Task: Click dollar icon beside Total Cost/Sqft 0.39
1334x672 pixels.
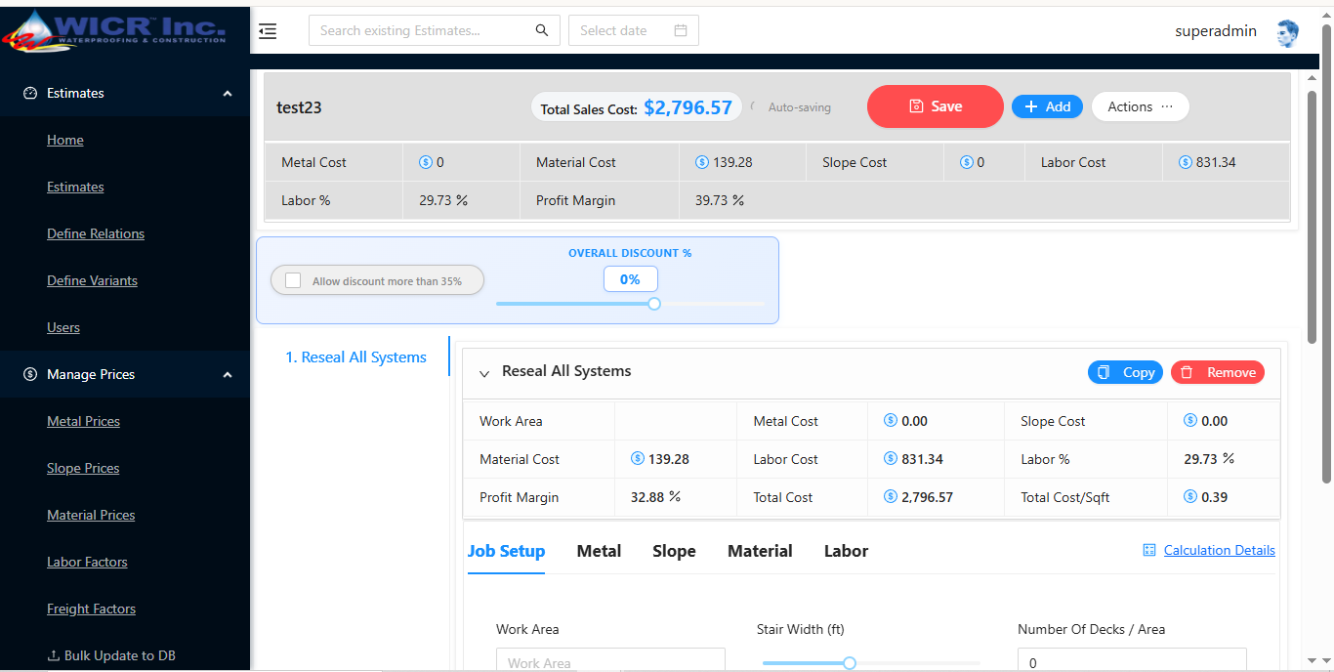Action: [x=1190, y=496]
